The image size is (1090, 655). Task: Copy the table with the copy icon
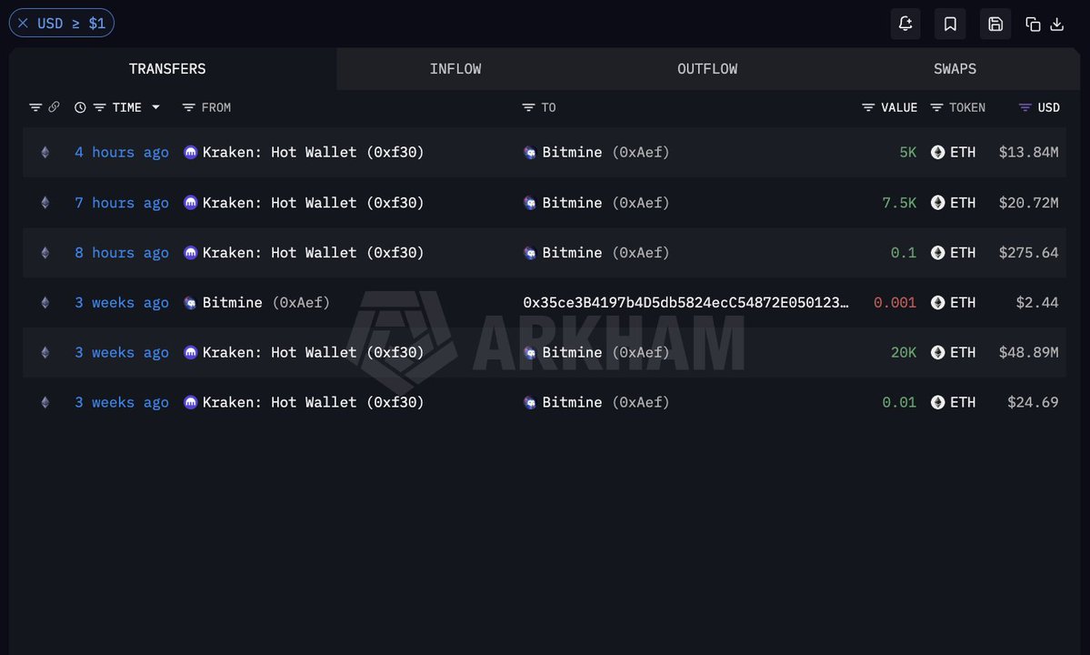click(1033, 24)
